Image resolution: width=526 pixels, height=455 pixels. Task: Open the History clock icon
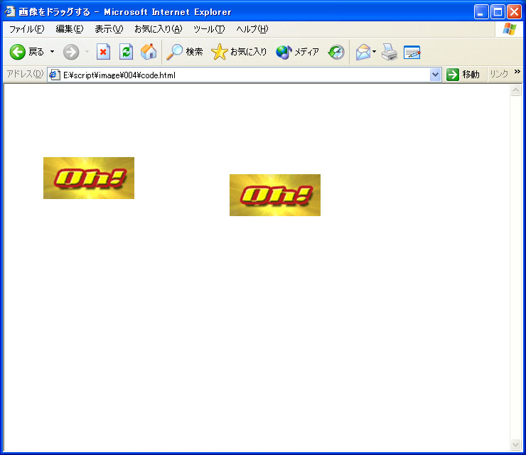[x=336, y=53]
